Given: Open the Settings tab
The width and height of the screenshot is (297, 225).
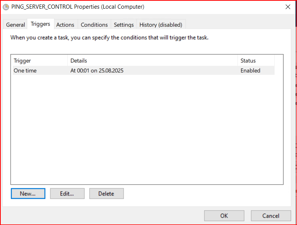Looking at the screenshot, I should [x=124, y=25].
